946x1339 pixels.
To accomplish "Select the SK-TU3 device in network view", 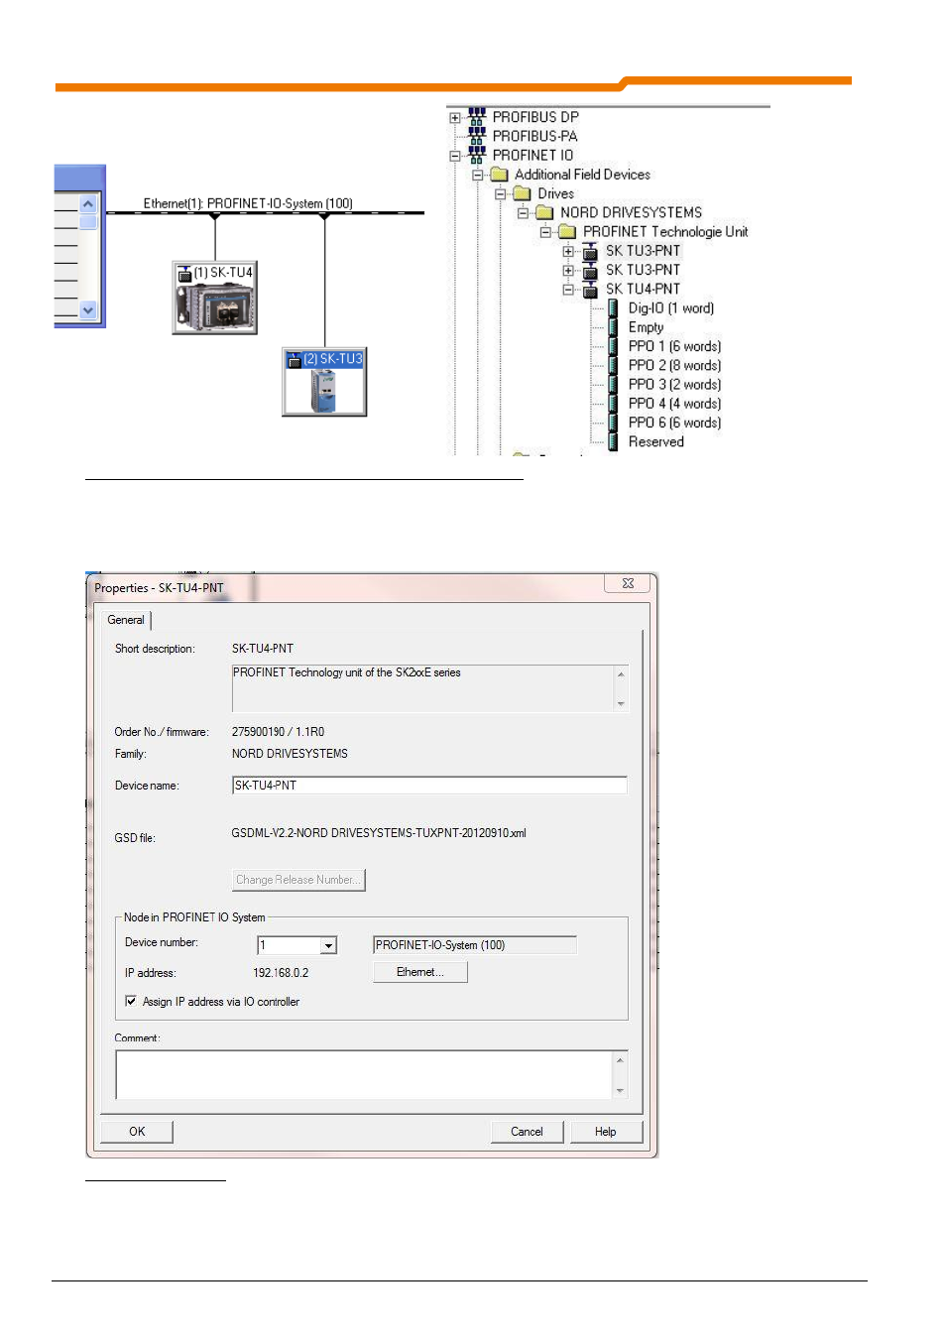I will click(324, 382).
